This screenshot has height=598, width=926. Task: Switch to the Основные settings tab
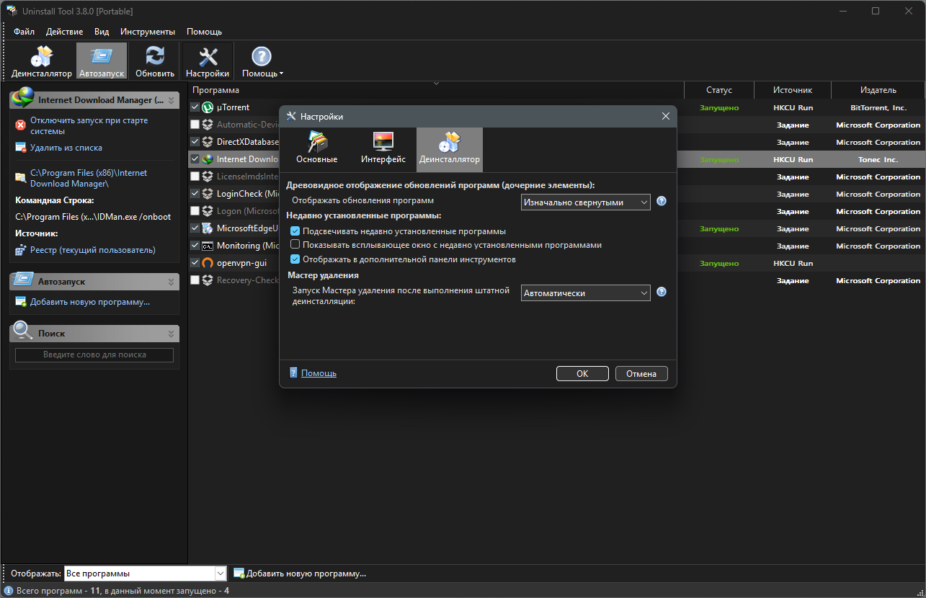(317, 148)
